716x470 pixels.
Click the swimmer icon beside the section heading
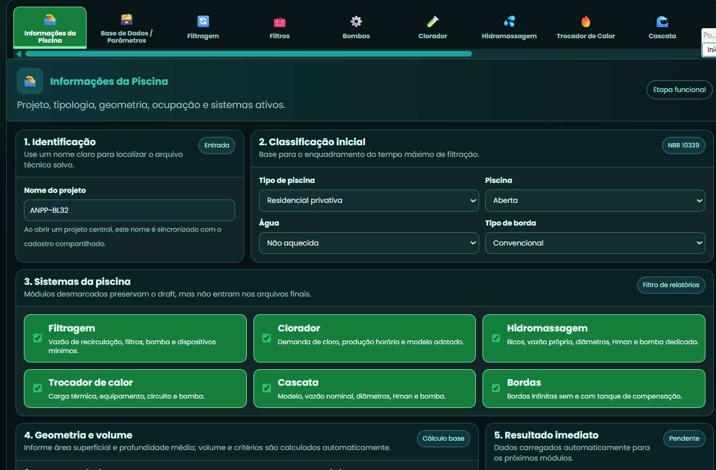tap(30, 81)
